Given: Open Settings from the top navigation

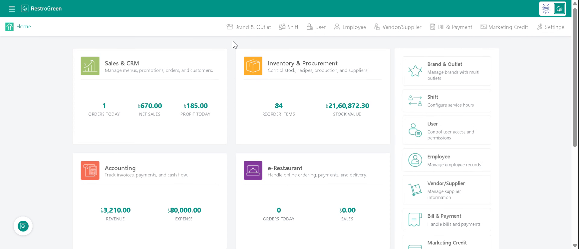Looking at the screenshot, I should 550,27.
